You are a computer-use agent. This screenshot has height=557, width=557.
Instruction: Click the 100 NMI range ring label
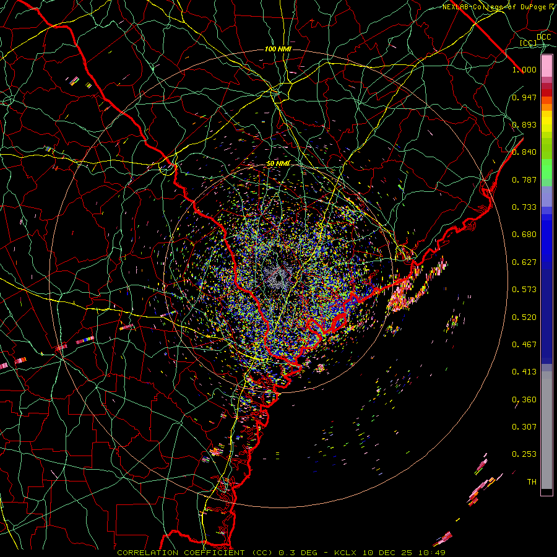point(278,49)
